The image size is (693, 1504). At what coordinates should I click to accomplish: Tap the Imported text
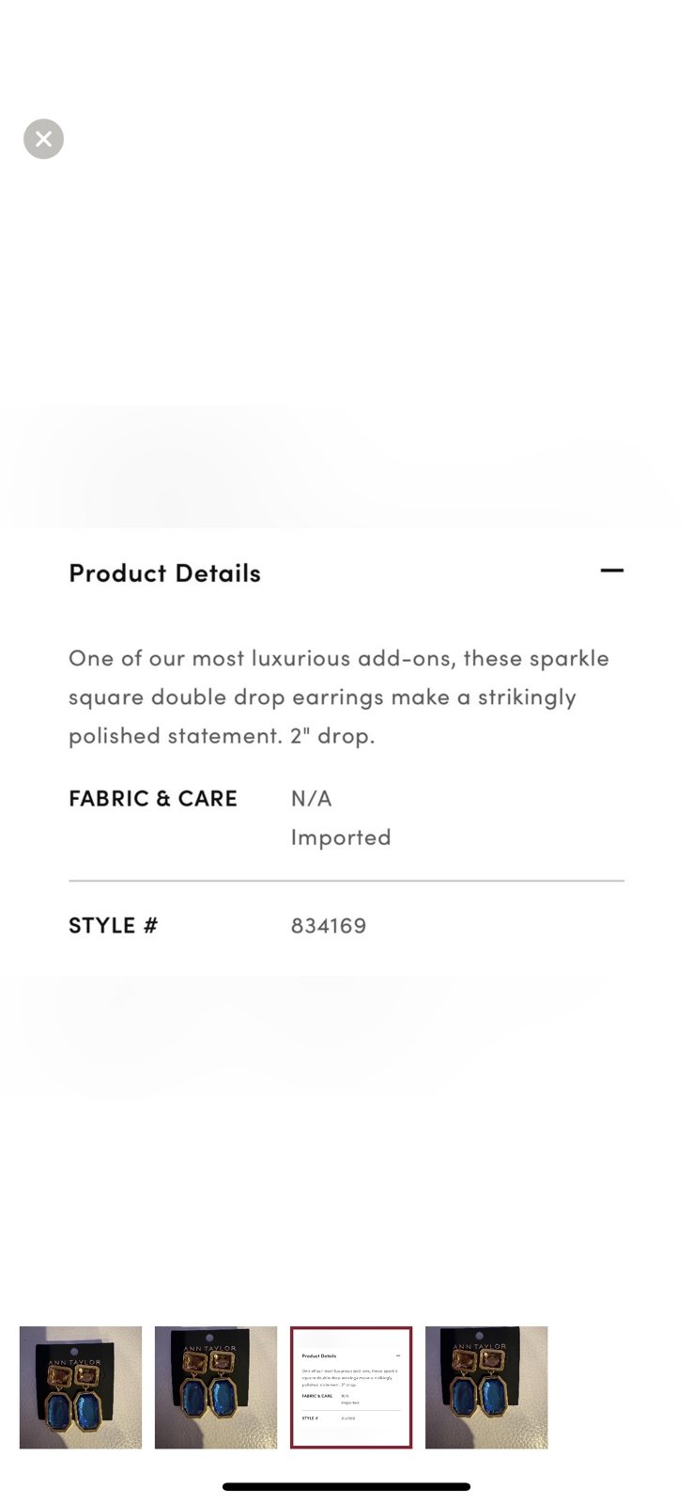[341, 838]
